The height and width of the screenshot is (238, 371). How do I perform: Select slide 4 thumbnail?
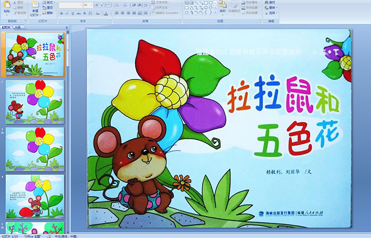35,197
